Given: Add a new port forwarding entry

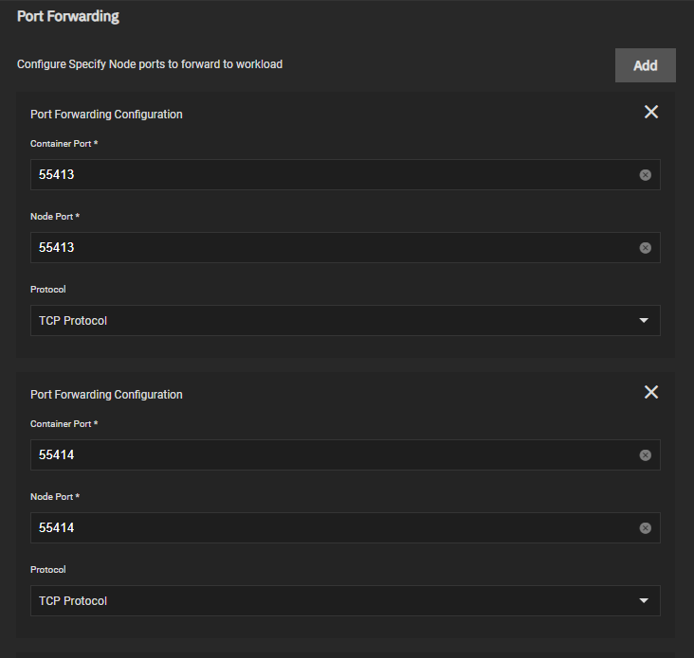Looking at the screenshot, I should [x=645, y=65].
